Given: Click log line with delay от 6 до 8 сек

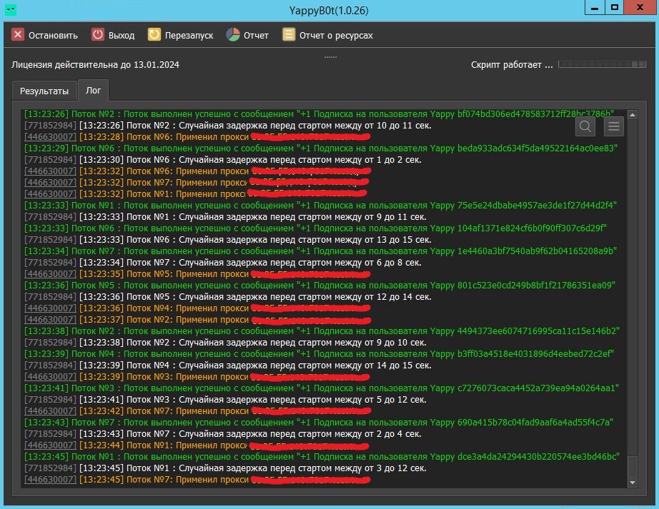Looking at the screenshot, I should [223, 262].
